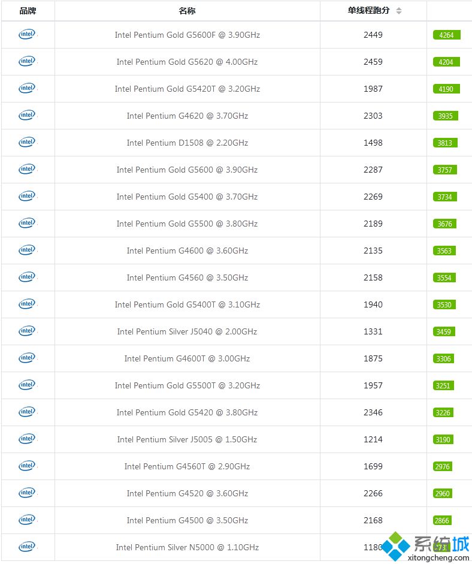The image size is (472, 564).
Task: Click Intel logo in G5600F row
Action: 28,35
